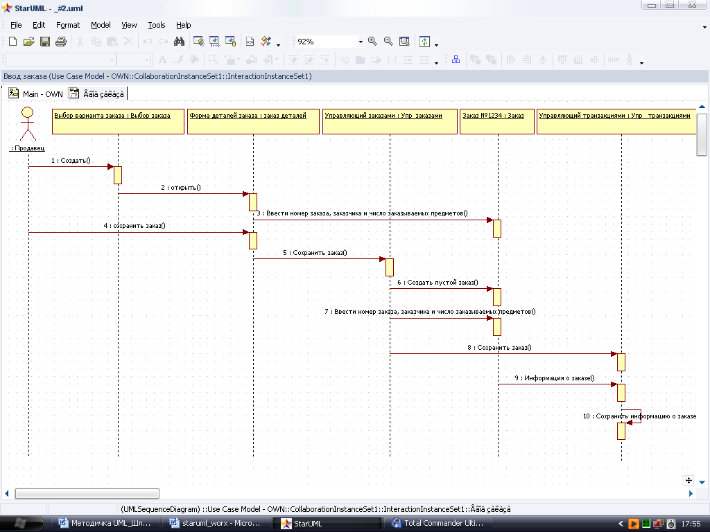Select message '2 : открыть()'
The height and width of the screenshot is (532, 710).
pyautogui.click(x=181, y=187)
